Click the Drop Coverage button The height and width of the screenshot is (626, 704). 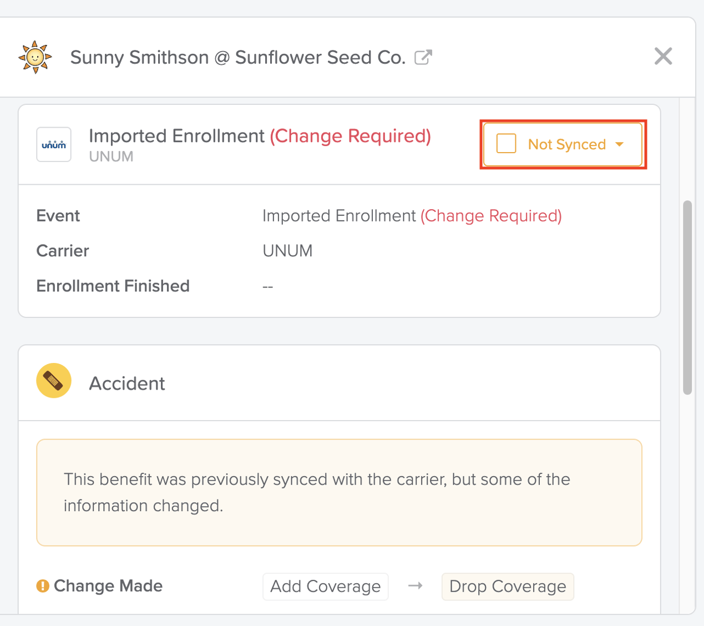(x=507, y=586)
